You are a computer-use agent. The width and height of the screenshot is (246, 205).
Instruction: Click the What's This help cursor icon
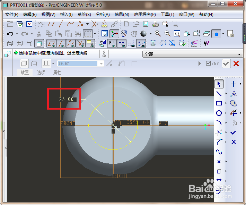(206, 43)
